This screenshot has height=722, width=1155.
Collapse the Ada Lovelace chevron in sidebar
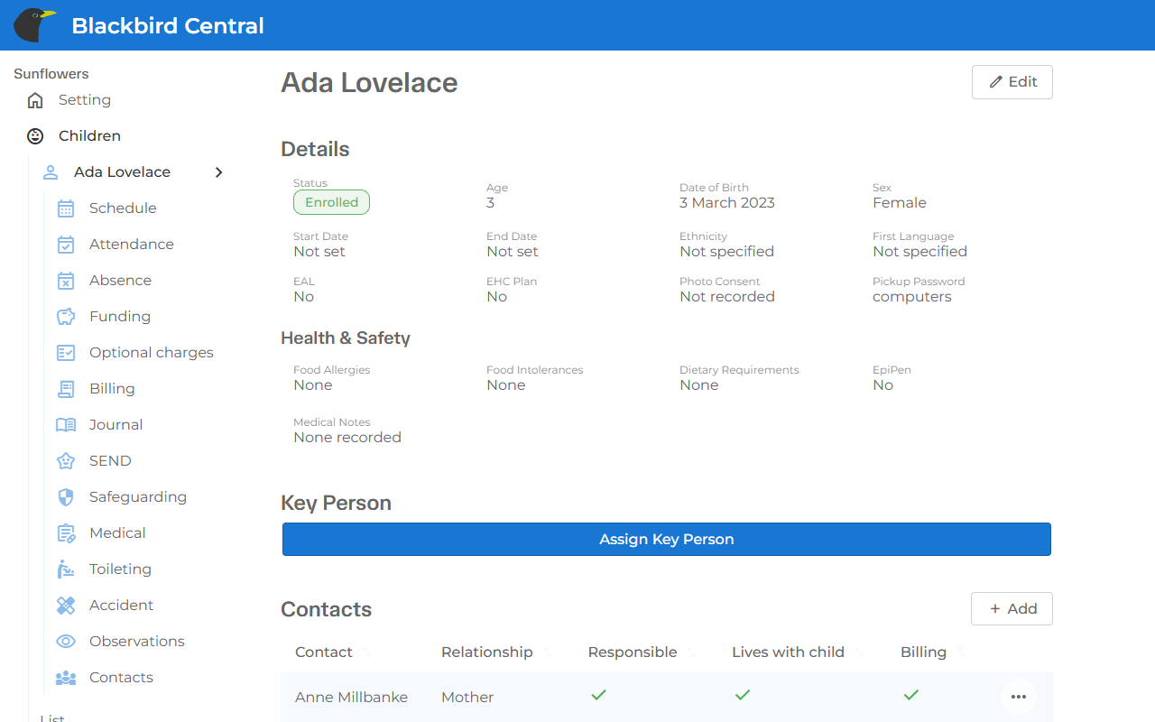(x=218, y=172)
